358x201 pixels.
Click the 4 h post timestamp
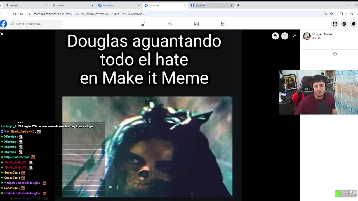[314, 38]
